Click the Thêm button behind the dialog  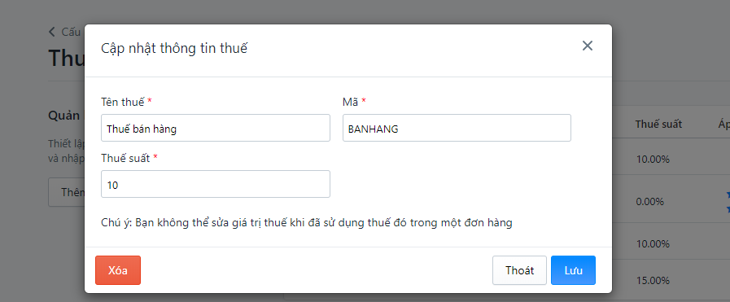coord(67,192)
